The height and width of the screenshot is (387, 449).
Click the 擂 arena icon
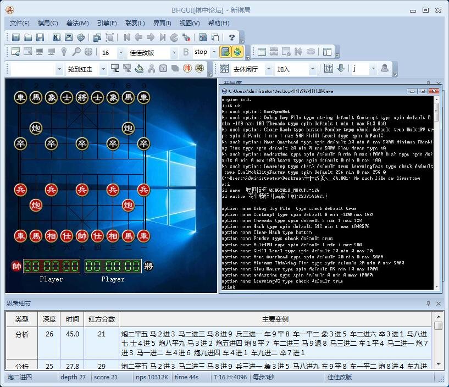click(x=329, y=69)
